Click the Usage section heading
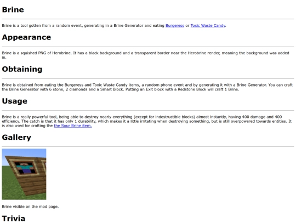Screen dimensions: 296x222 click(15, 101)
